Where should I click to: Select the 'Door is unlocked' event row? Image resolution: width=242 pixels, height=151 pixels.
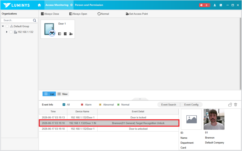[109, 129]
